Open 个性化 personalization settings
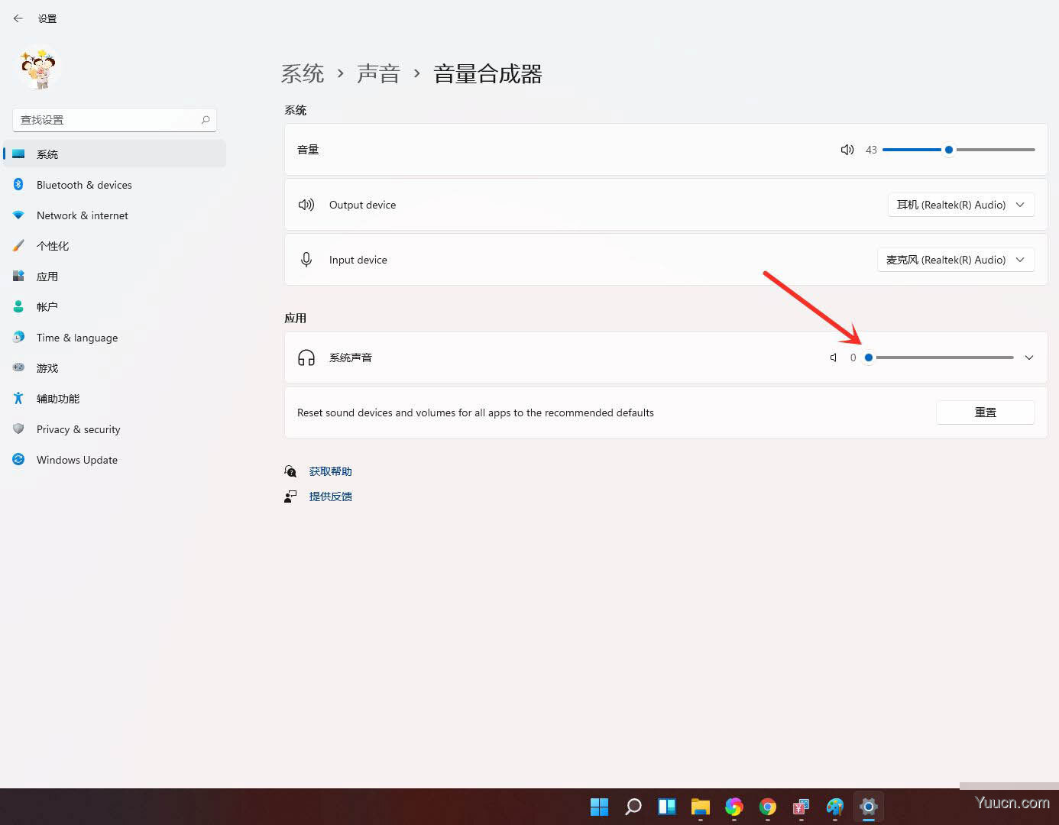The image size is (1059, 825). [x=115, y=246]
